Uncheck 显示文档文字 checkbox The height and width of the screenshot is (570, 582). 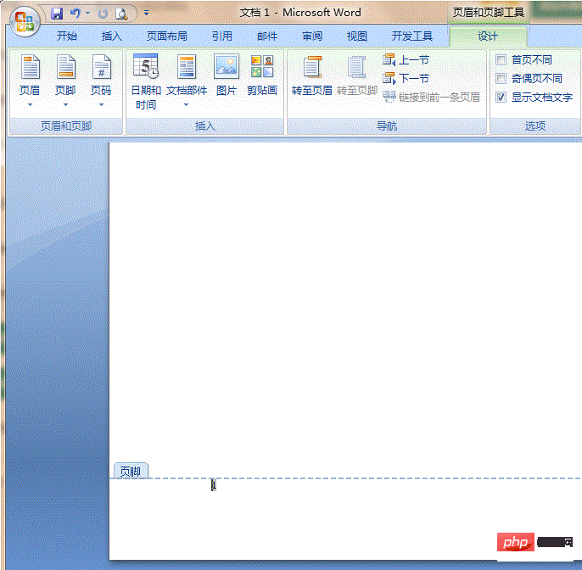pos(501,98)
